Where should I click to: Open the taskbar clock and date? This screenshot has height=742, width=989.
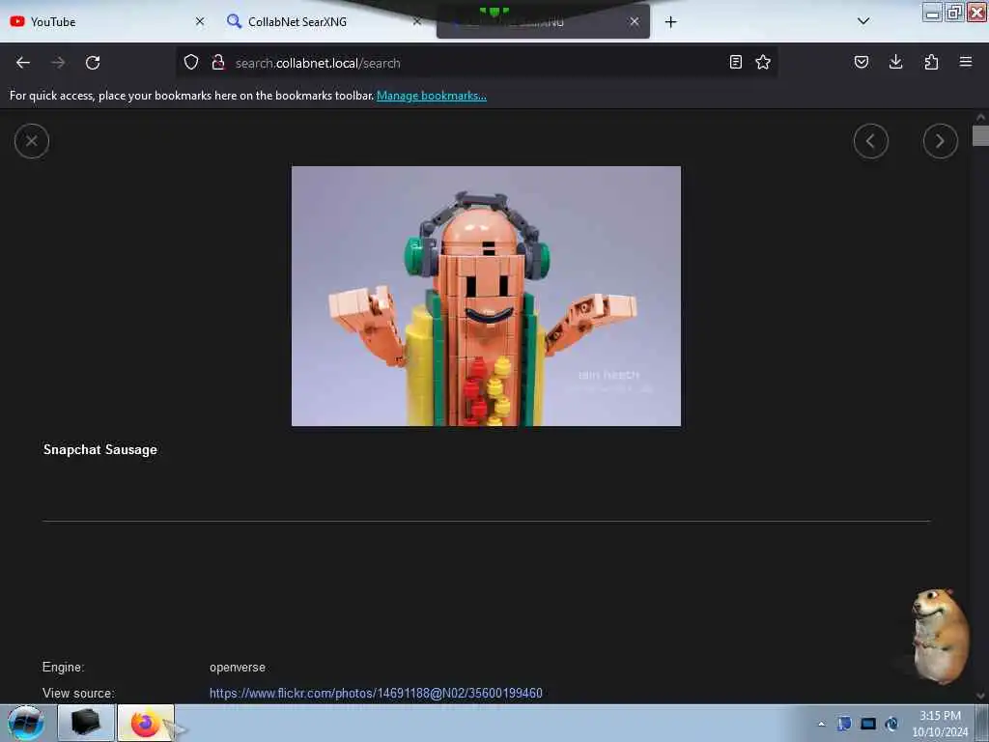tap(940, 724)
